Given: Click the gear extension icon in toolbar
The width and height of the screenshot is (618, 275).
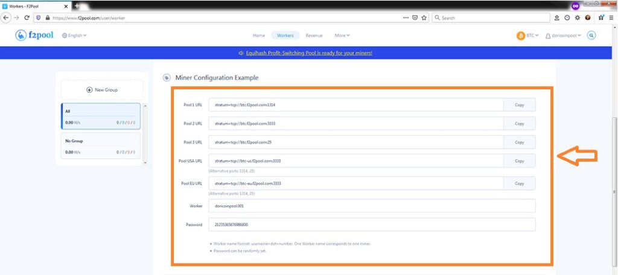Looking at the screenshot, I should point(578,17).
